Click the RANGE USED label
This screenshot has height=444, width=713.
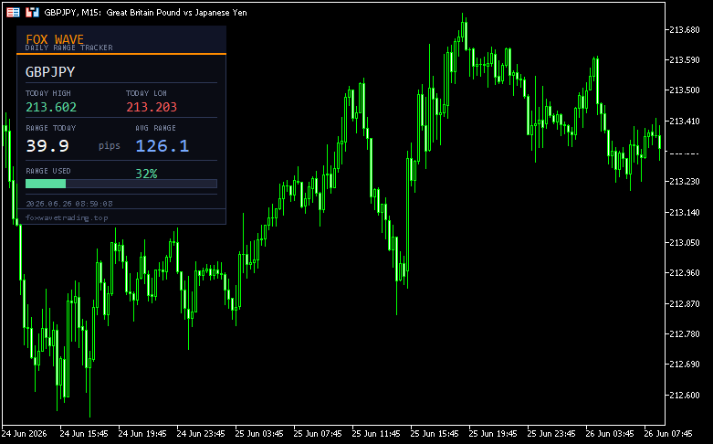pos(48,171)
